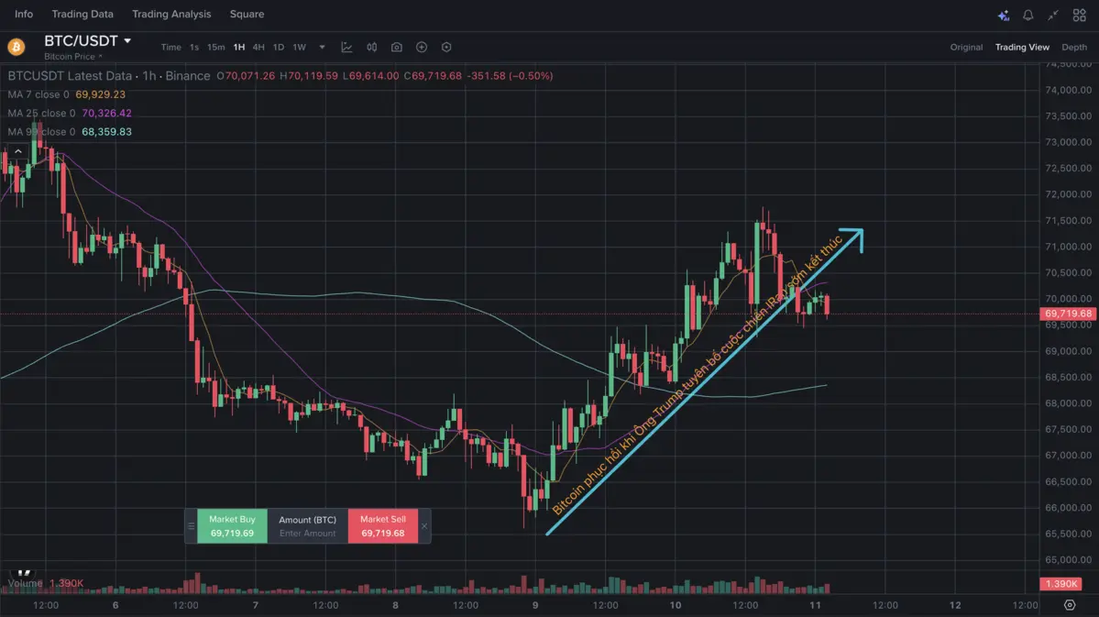Open the Trading Analysis menu
This screenshot has height=617, width=1099.
pyautogui.click(x=171, y=14)
